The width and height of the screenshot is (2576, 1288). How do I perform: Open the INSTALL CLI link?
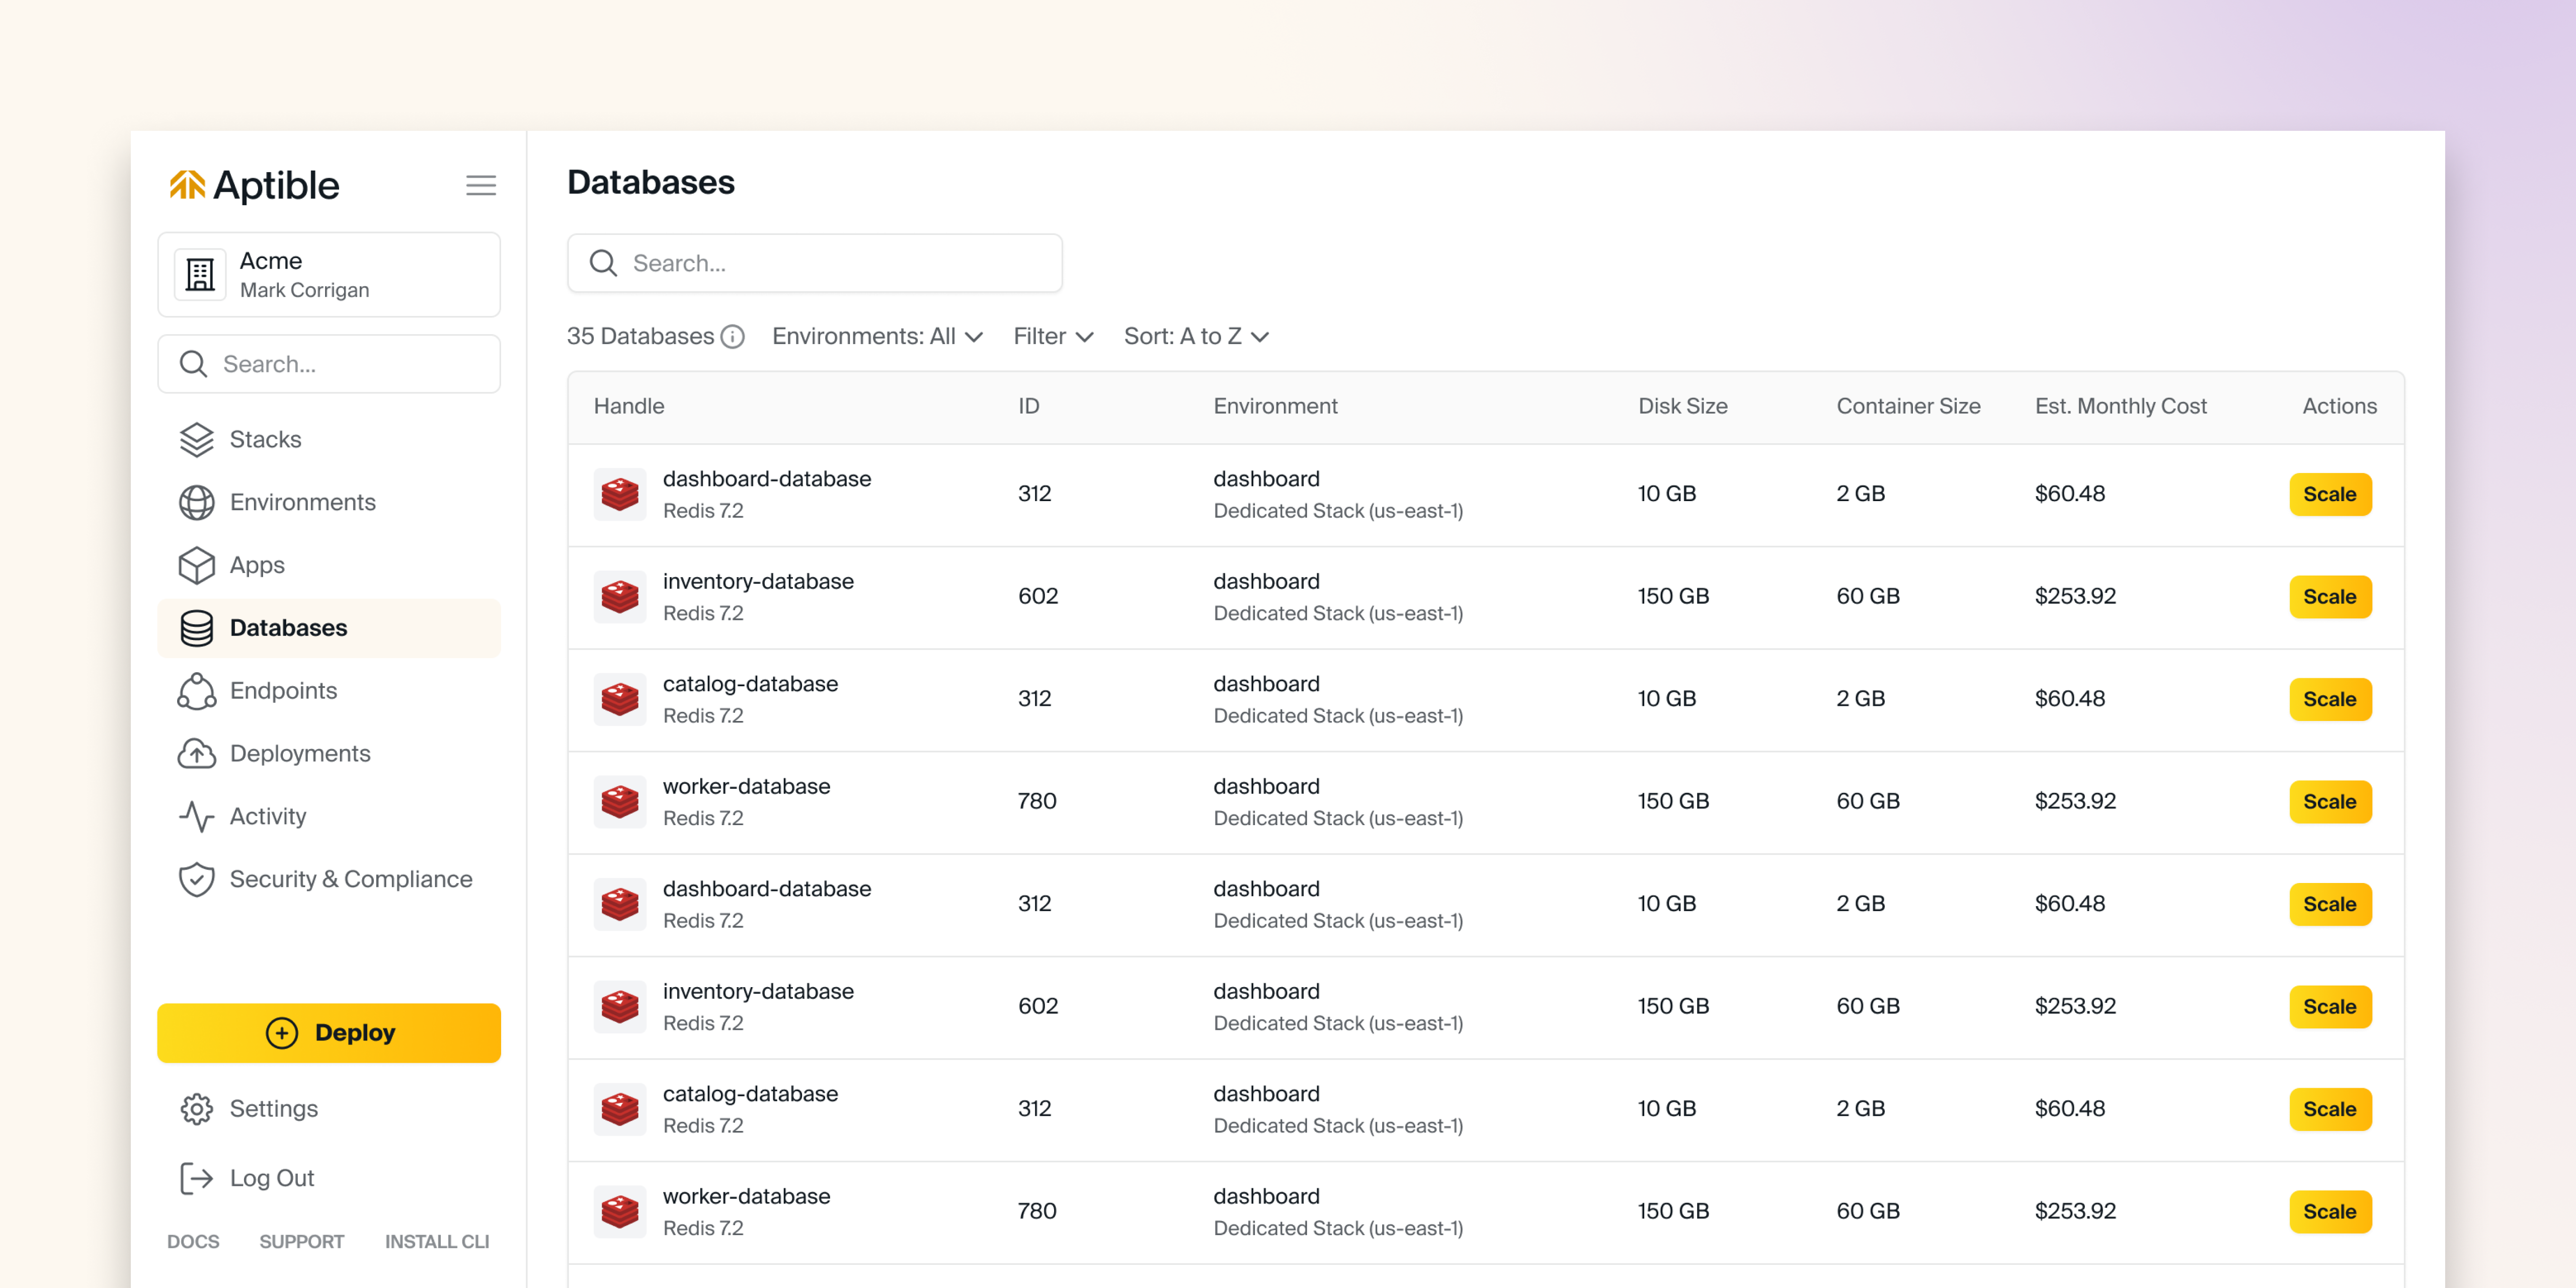click(437, 1241)
